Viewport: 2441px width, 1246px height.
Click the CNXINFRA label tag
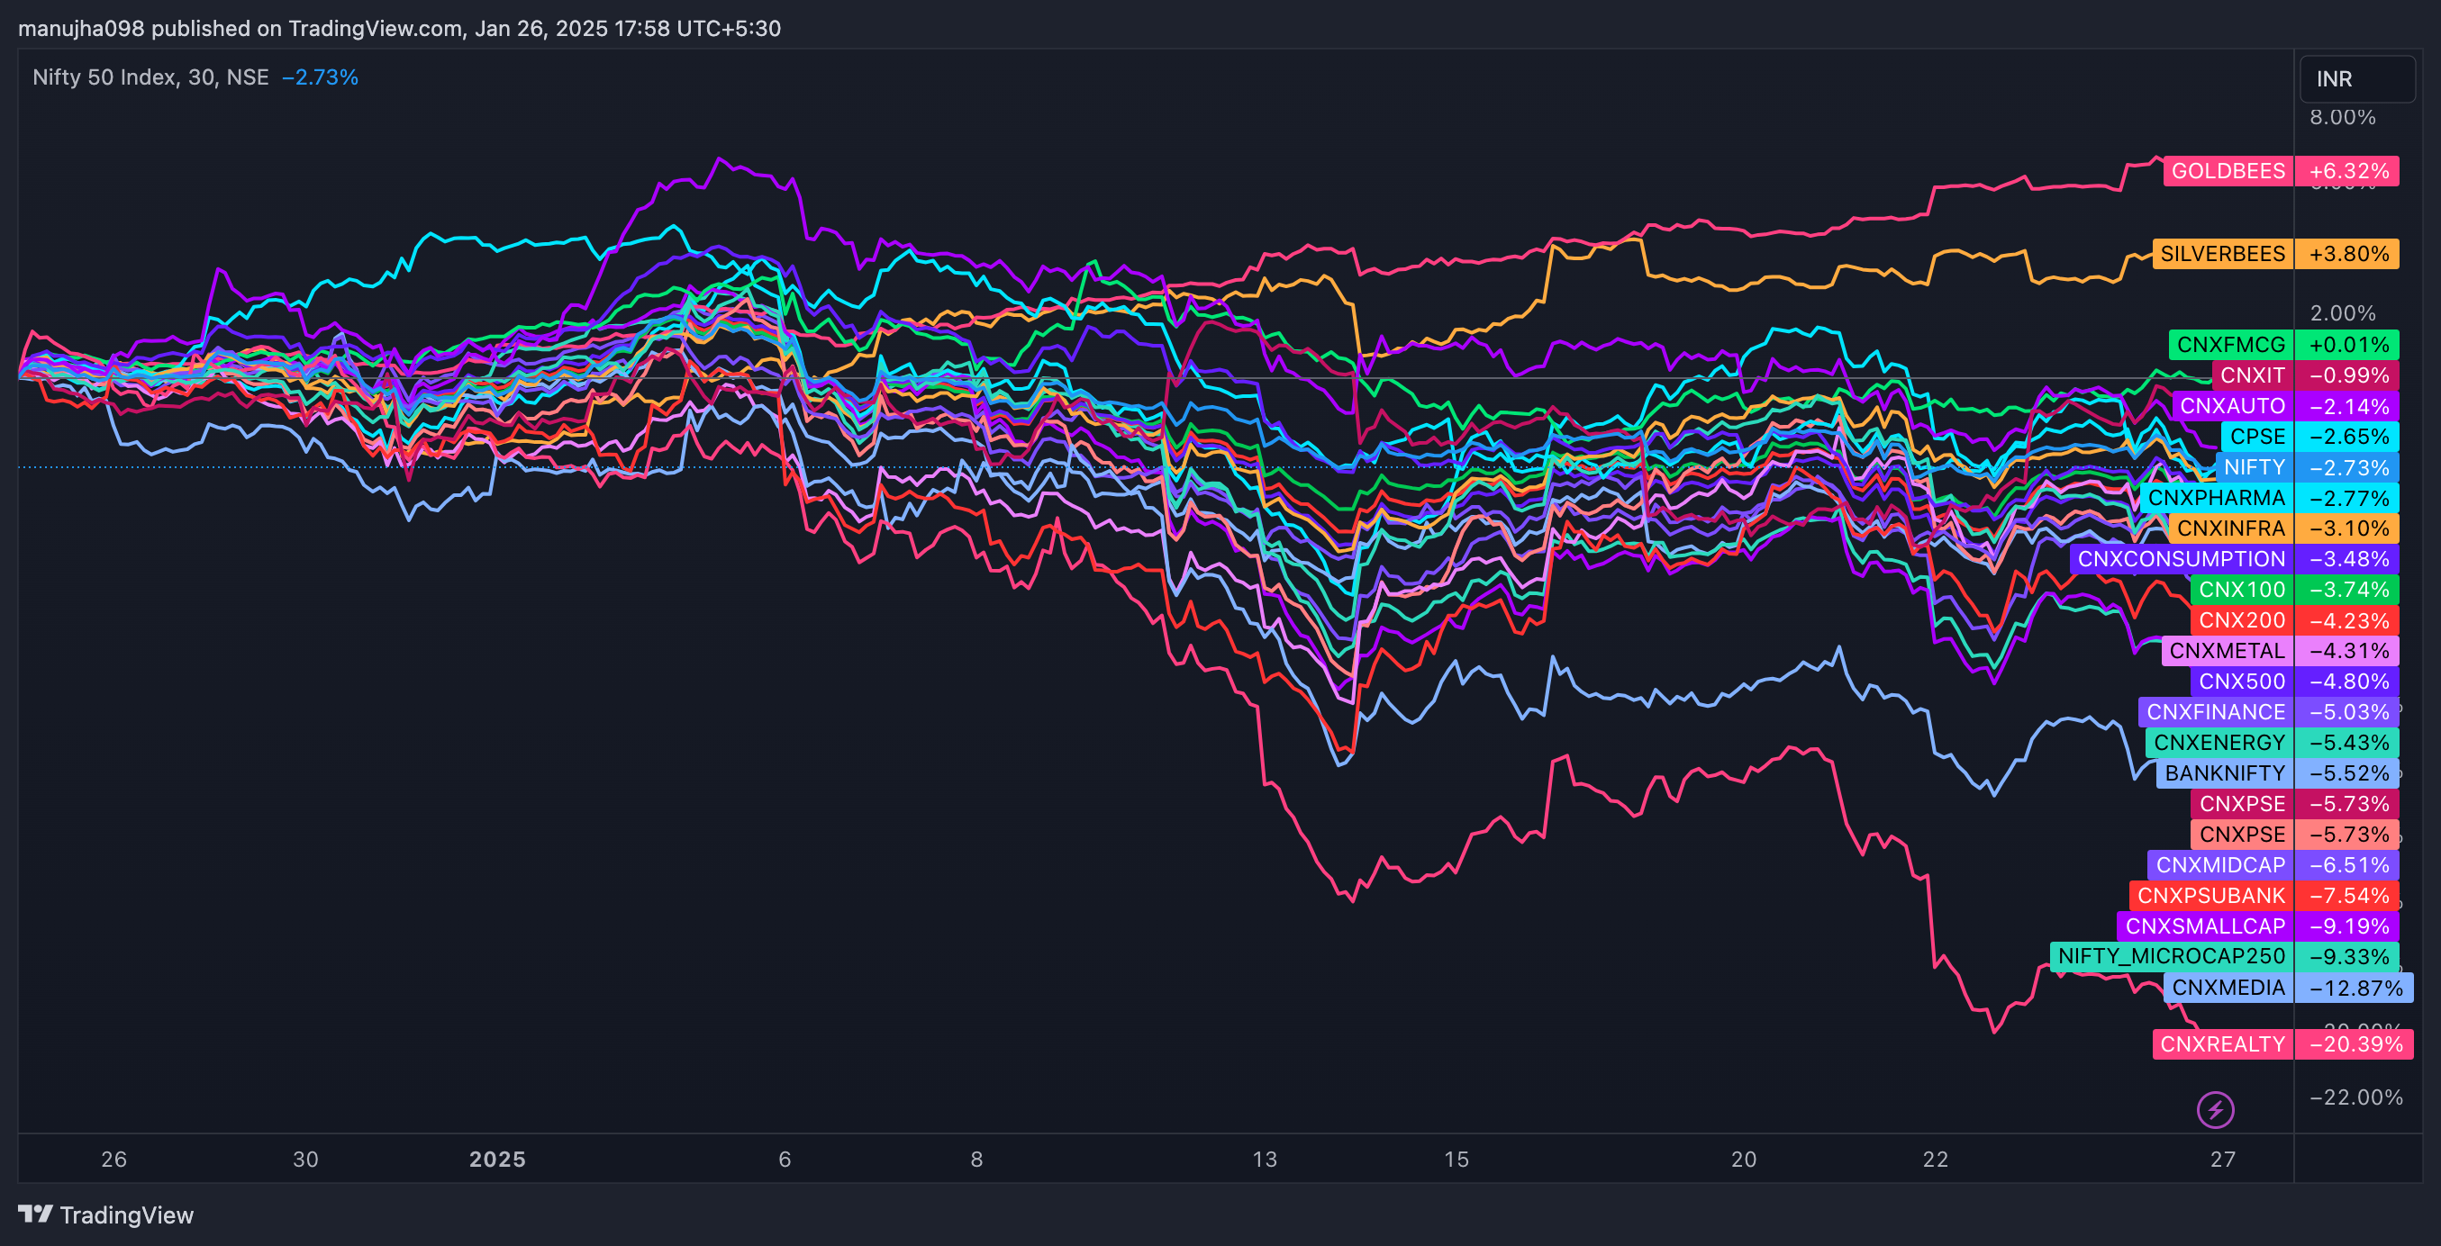coord(2230,528)
